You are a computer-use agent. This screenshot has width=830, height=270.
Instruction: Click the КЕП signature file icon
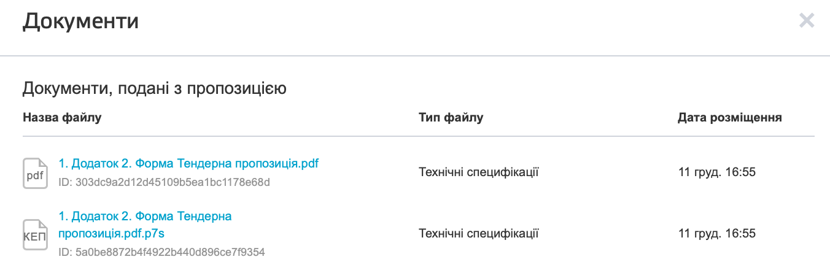click(35, 234)
